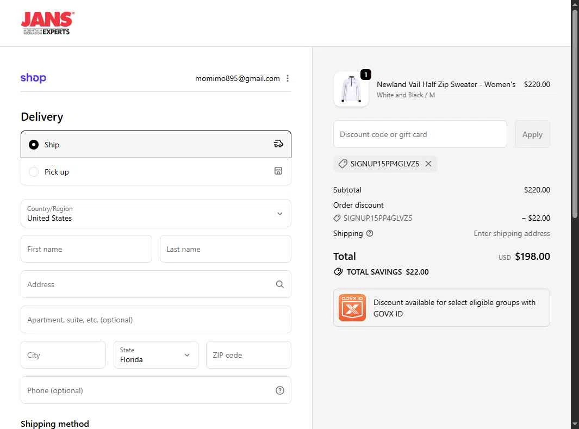Click the Delivery heading
The height and width of the screenshot is (429, 579).
pos(42,117)
